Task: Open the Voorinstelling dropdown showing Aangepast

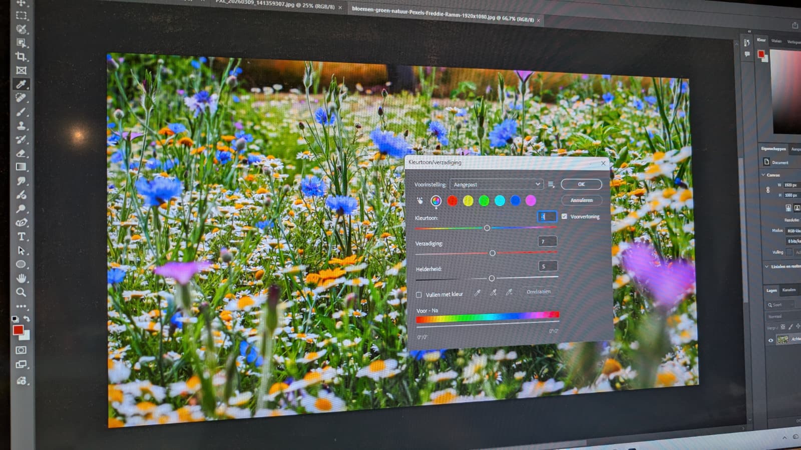Action: pyautogui.click(x=497, y=184)
